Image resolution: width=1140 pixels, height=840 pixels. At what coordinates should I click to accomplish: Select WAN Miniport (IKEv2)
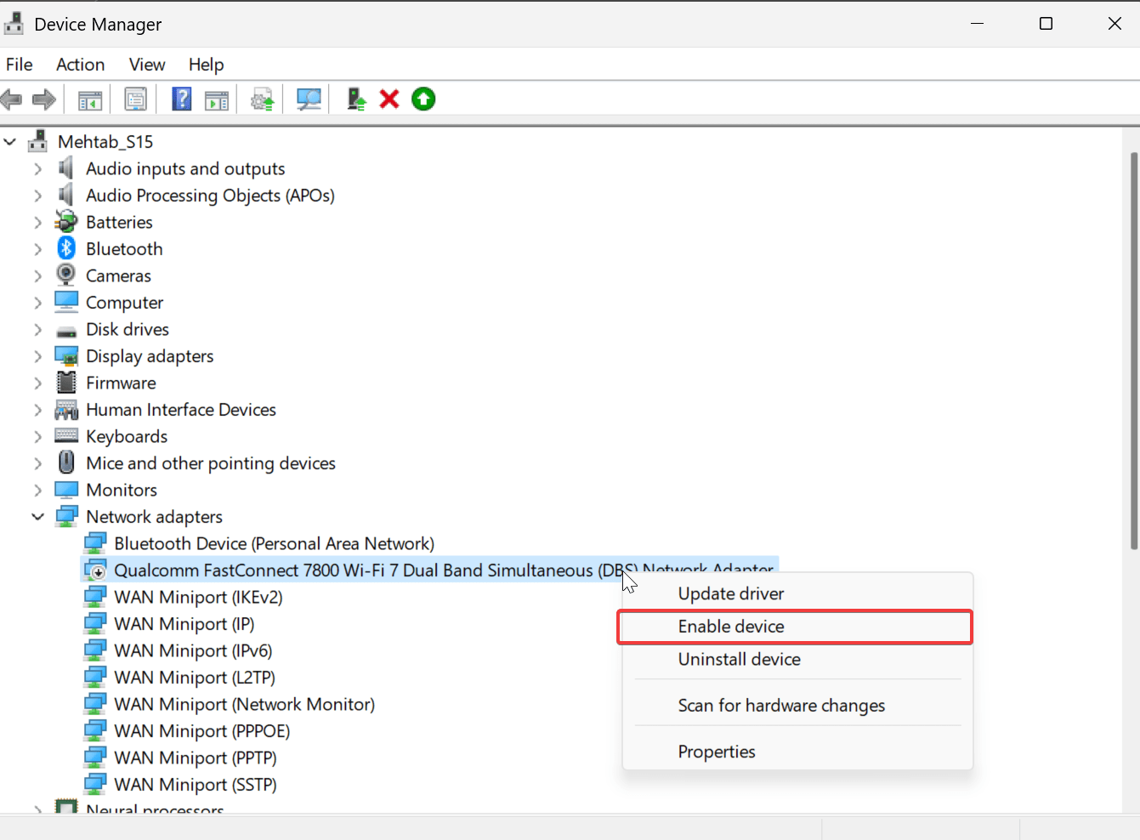coord(198,597)
